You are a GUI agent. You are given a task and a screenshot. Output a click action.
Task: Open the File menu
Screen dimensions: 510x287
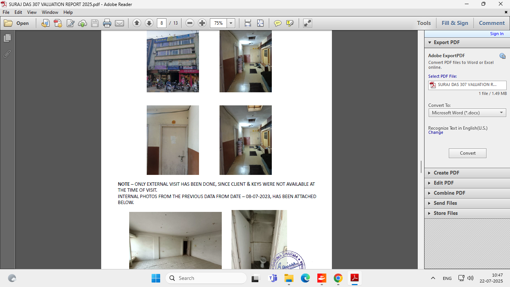tap(6, 12)
